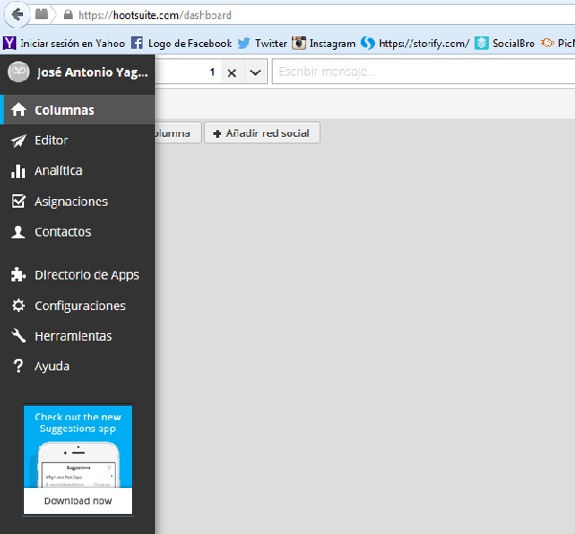Open Directorio de Apps puzzle icon

[x=17, y=276]
